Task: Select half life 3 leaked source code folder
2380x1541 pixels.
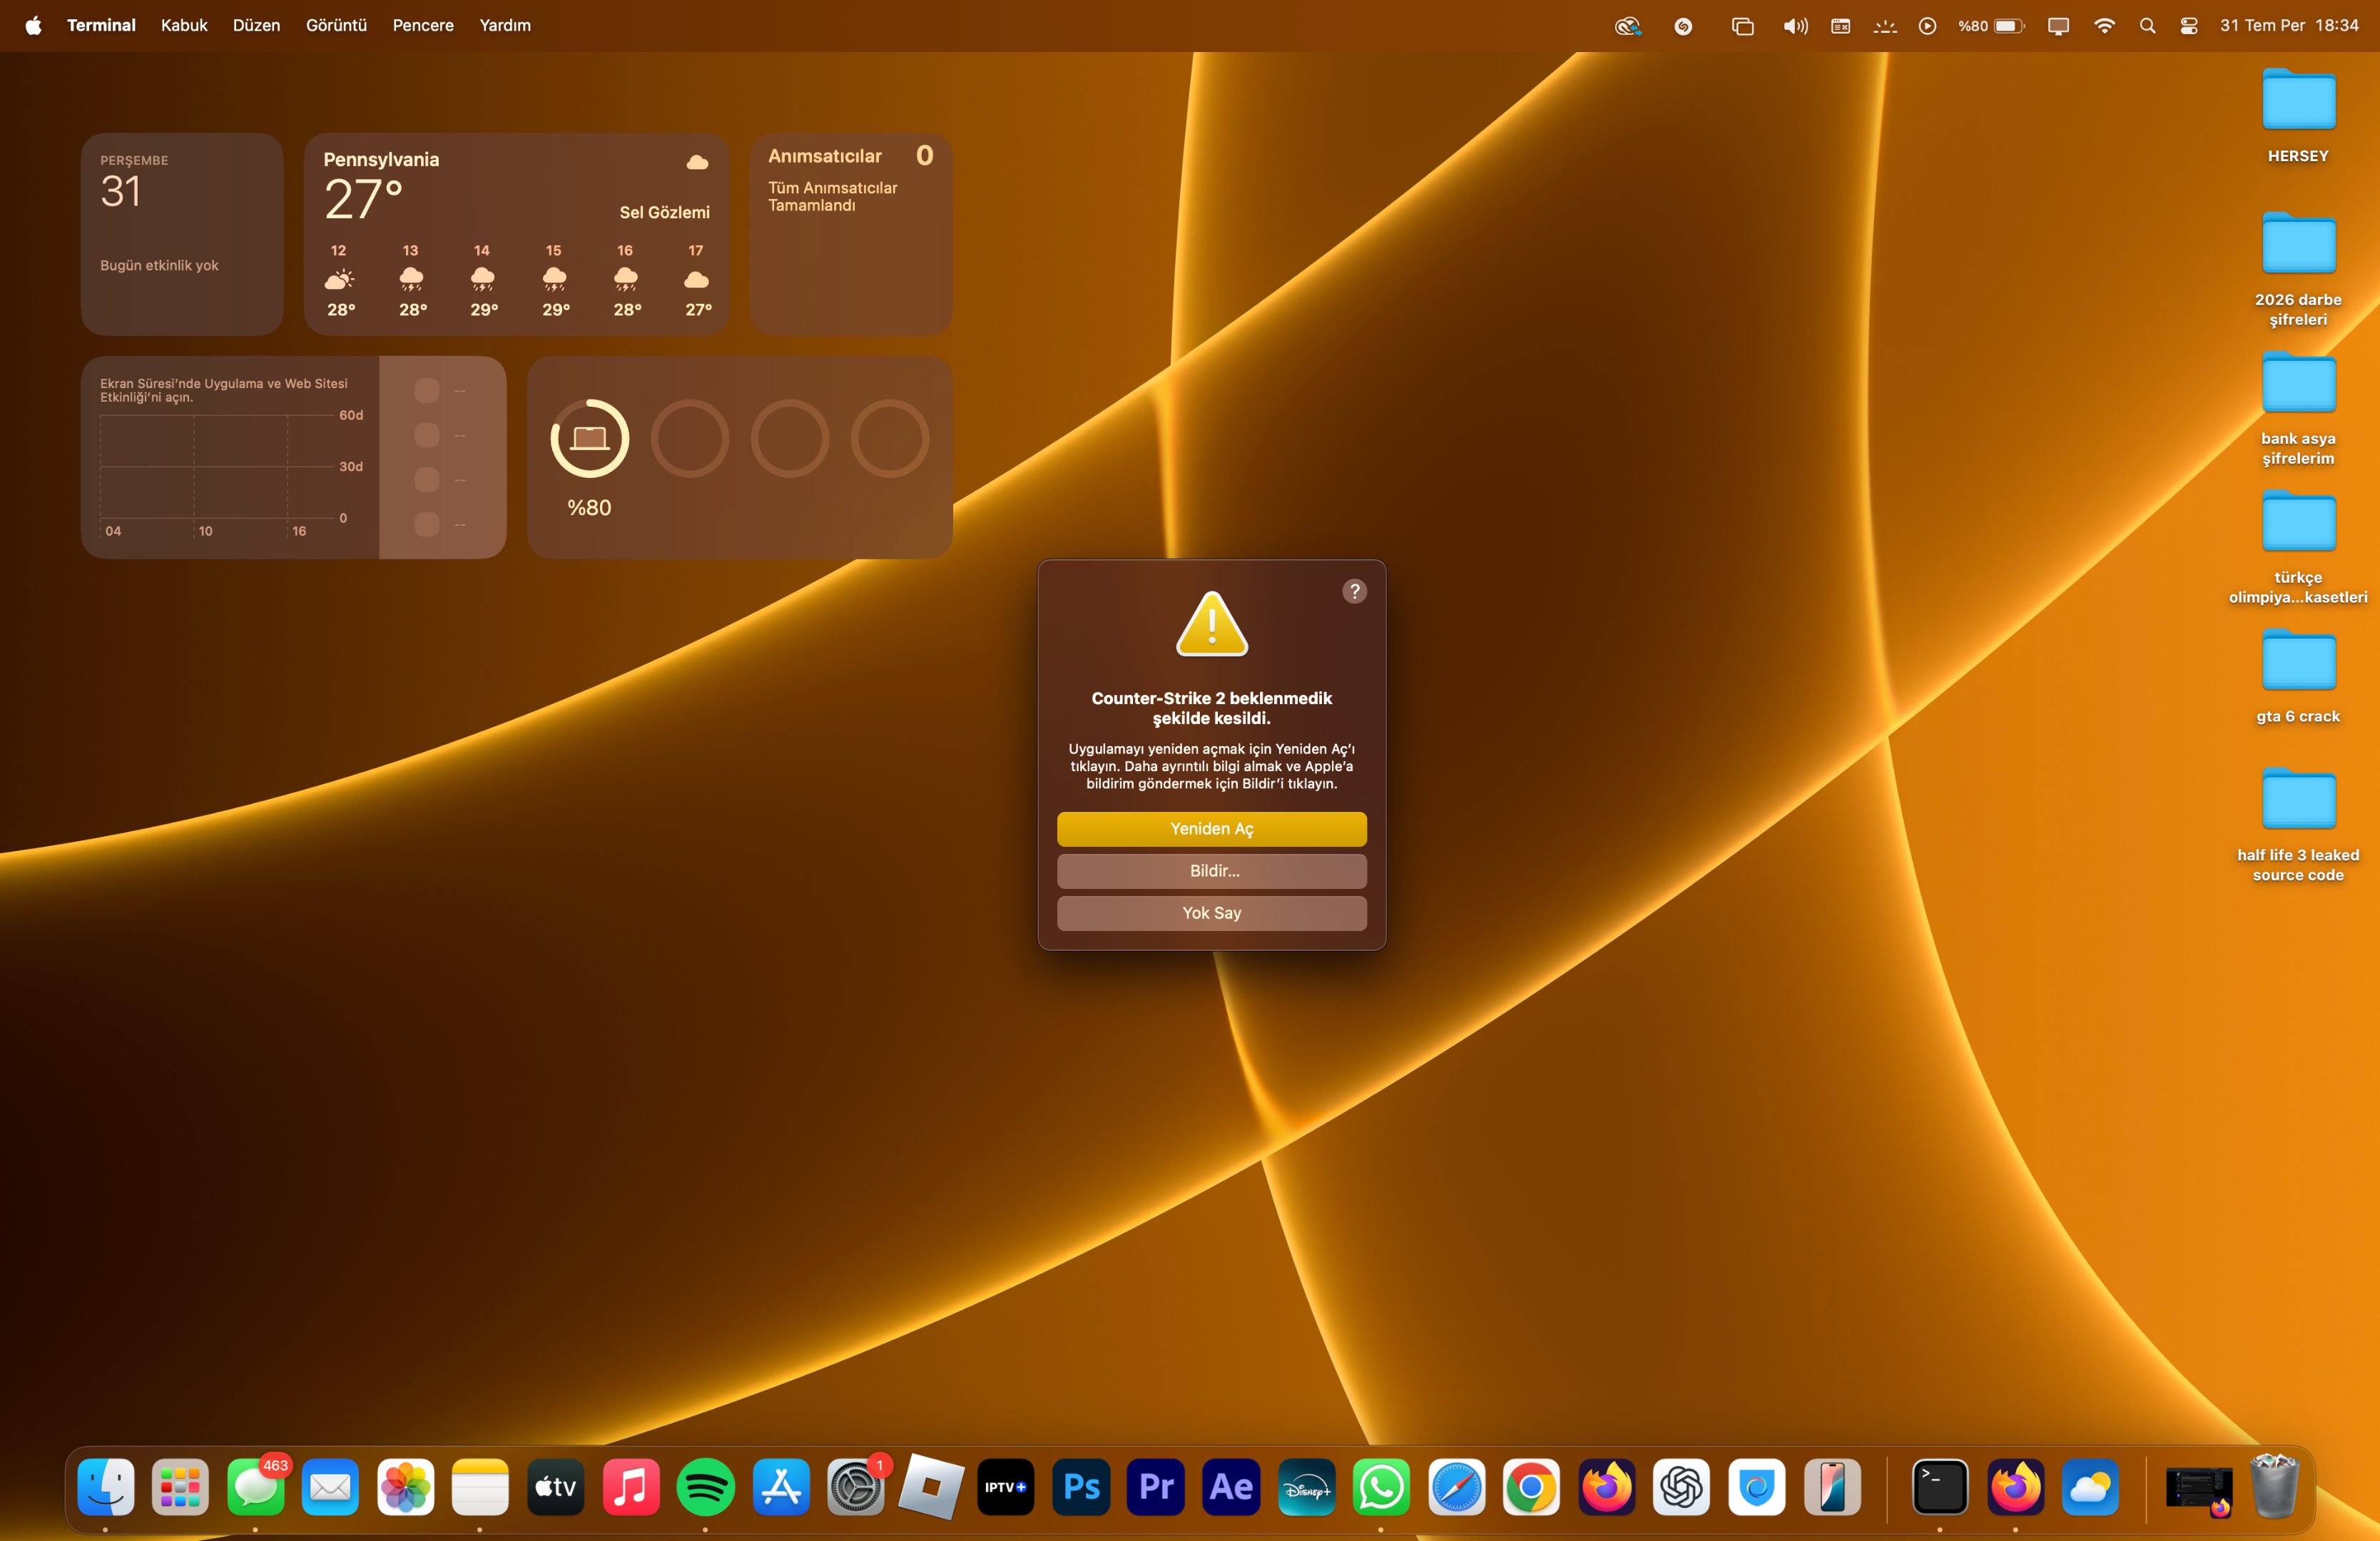Action: 2298,823
